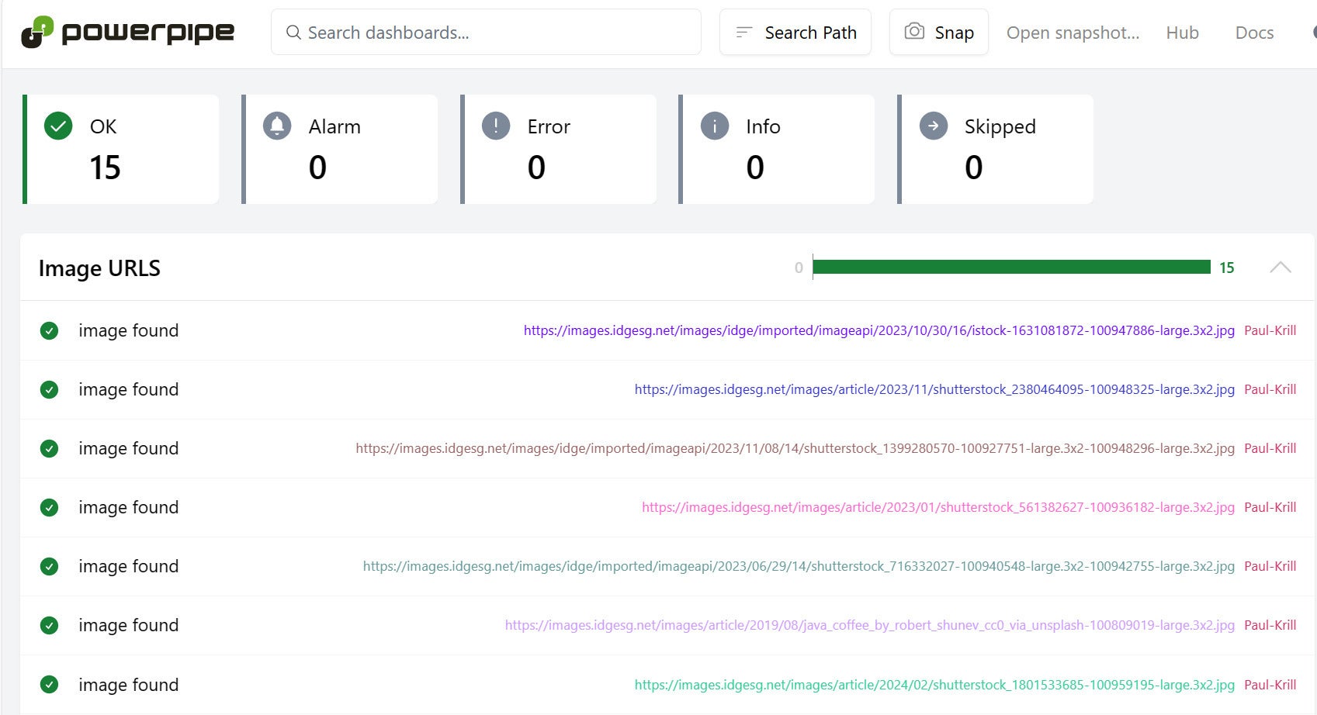1317x715 pixels.
Task: Click OK status icon for shutterstock_716332027 row
Action: (x=49, y=566)
